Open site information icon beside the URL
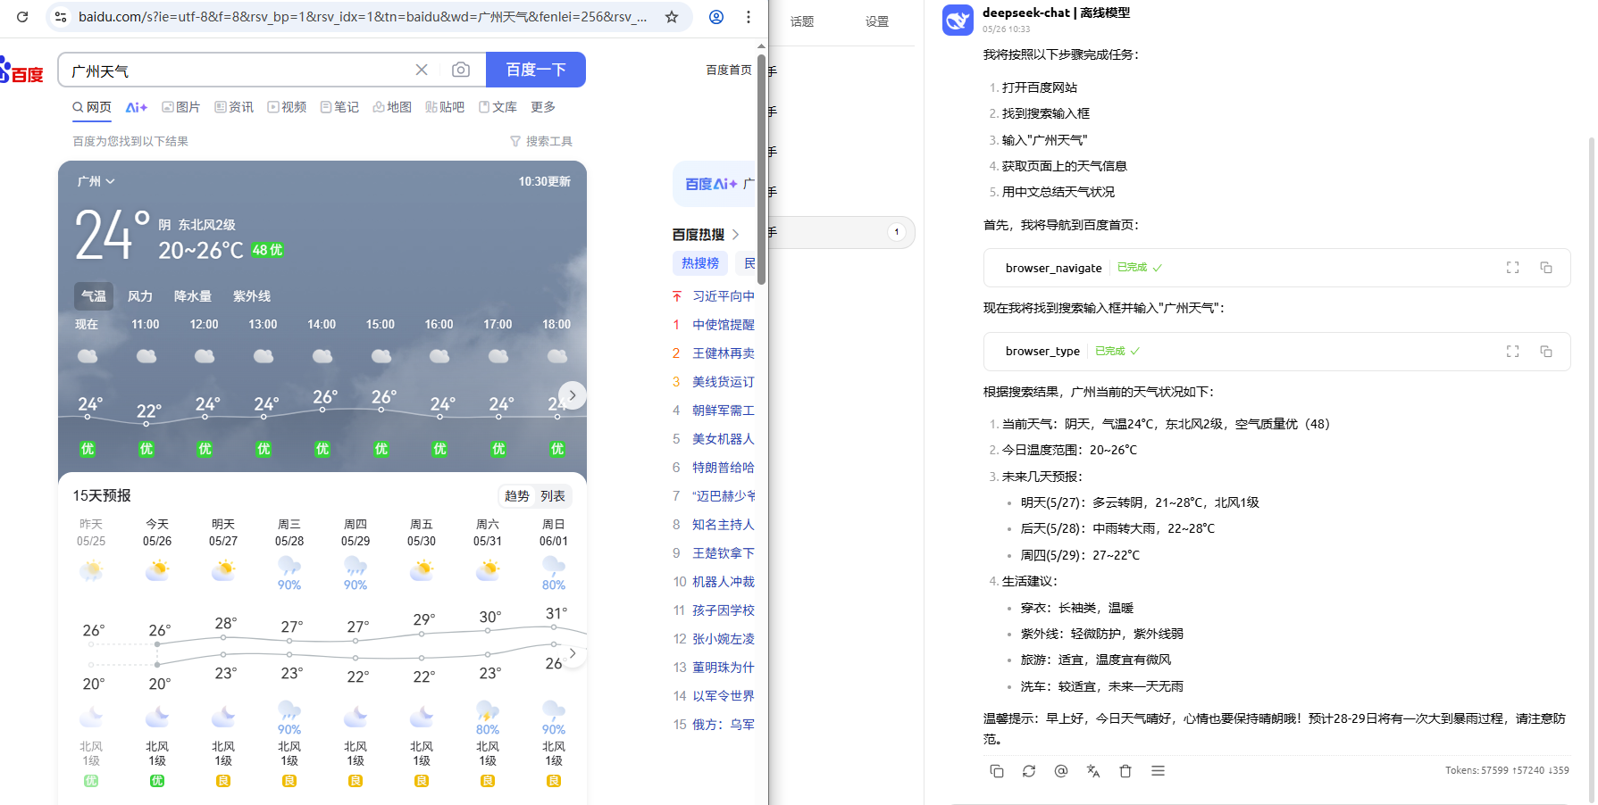The image size is (1598, 805). click(61, 17)
